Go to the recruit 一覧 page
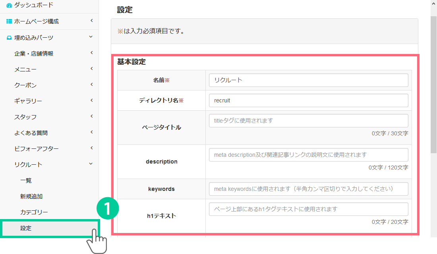Screen dimensions: 437x254 (26, 181)
